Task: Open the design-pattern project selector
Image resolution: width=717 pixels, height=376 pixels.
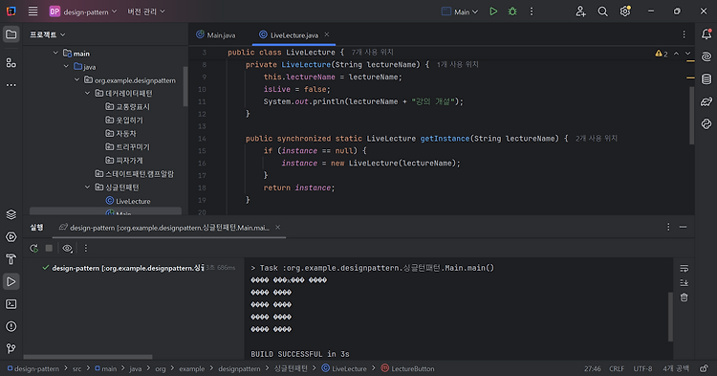Action: [x=83, y=11]
